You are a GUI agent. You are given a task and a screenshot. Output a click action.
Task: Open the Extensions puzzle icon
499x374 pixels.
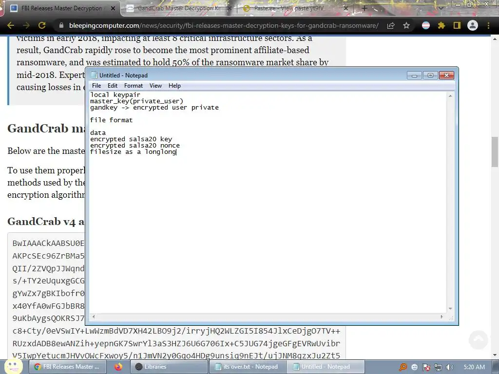tap(441, 25)
